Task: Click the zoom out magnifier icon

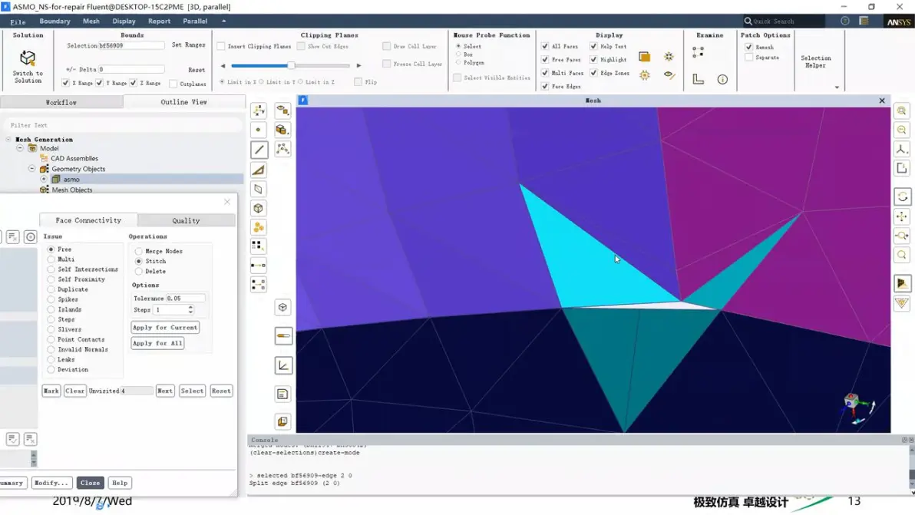Action: tap(902, 130)
